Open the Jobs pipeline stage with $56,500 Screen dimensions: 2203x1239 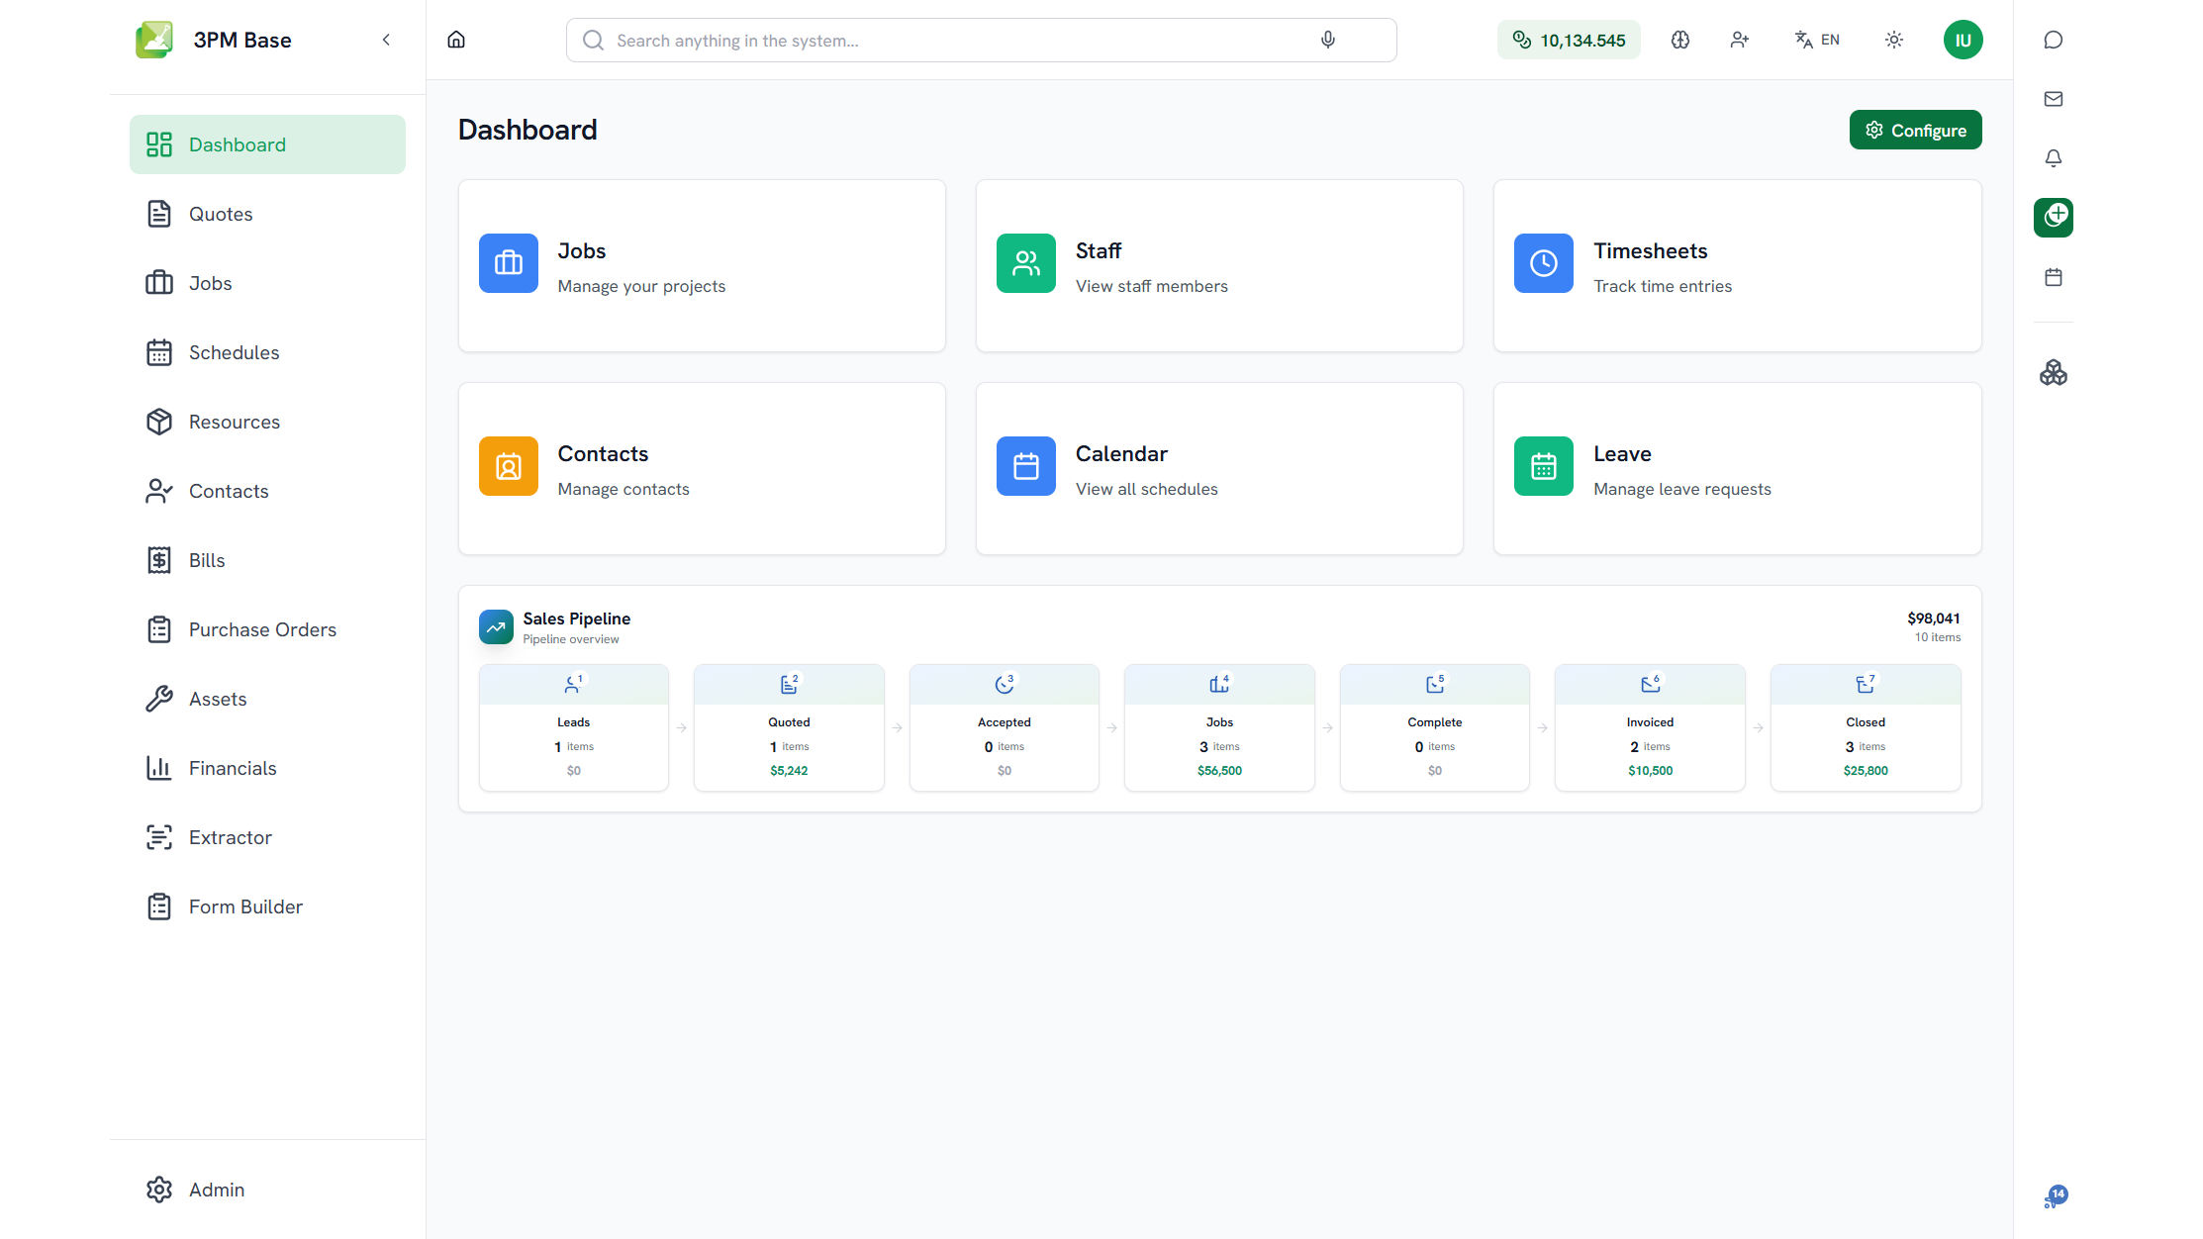click(1219, 727)
